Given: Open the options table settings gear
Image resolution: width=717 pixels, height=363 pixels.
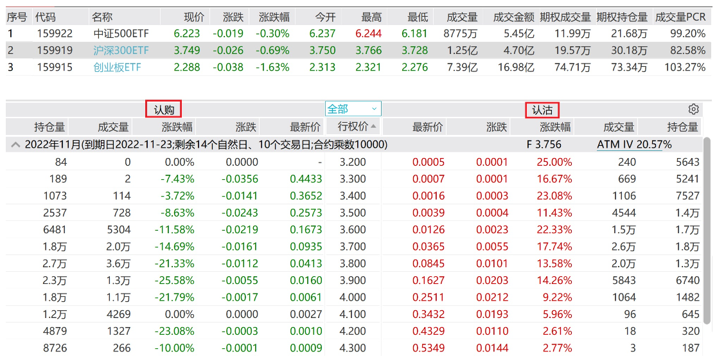Looking at the screenshot, I should point(694,109).
